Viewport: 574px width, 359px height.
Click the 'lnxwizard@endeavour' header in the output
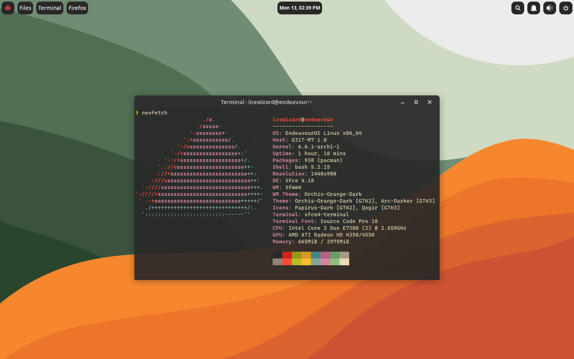[x=303, y=120]
